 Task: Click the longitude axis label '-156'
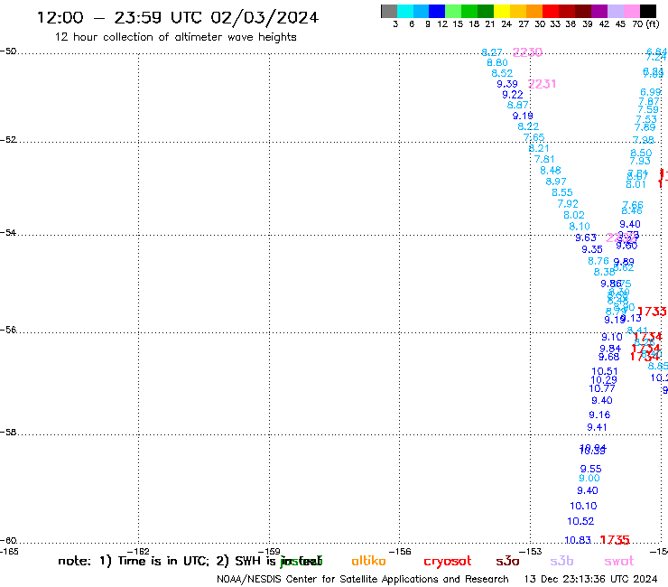(400, 552)
